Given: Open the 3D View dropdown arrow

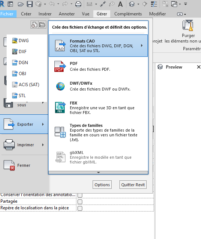Looking at the screenshot, I should (x=138, y=4).
